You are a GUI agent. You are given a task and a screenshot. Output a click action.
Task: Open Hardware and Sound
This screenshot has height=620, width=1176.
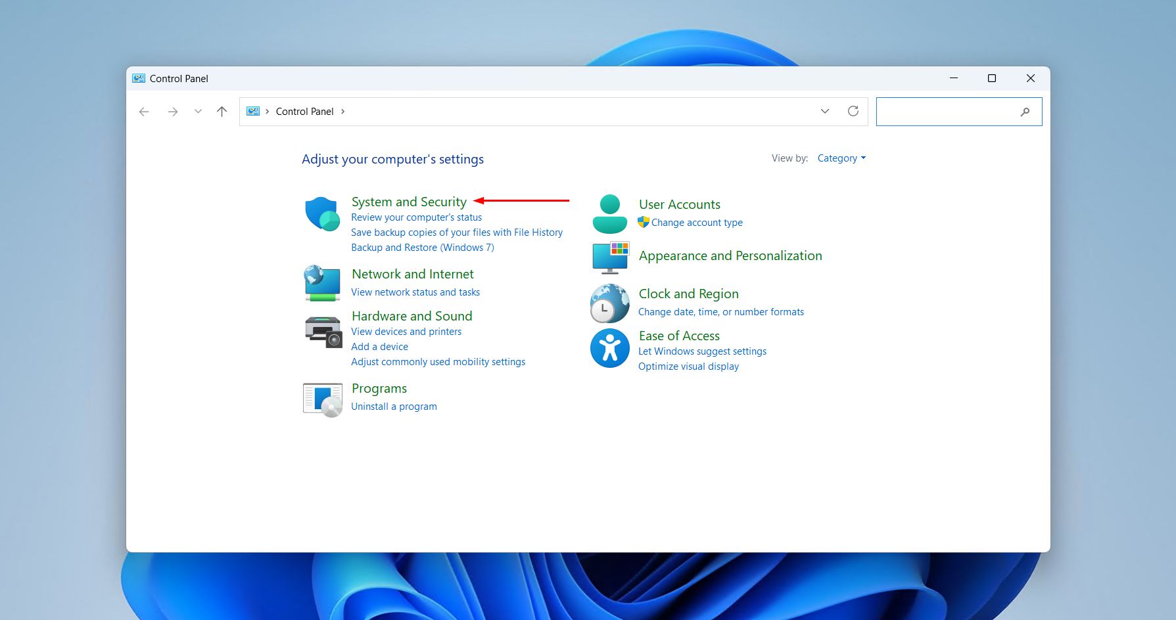click(412, 316)
